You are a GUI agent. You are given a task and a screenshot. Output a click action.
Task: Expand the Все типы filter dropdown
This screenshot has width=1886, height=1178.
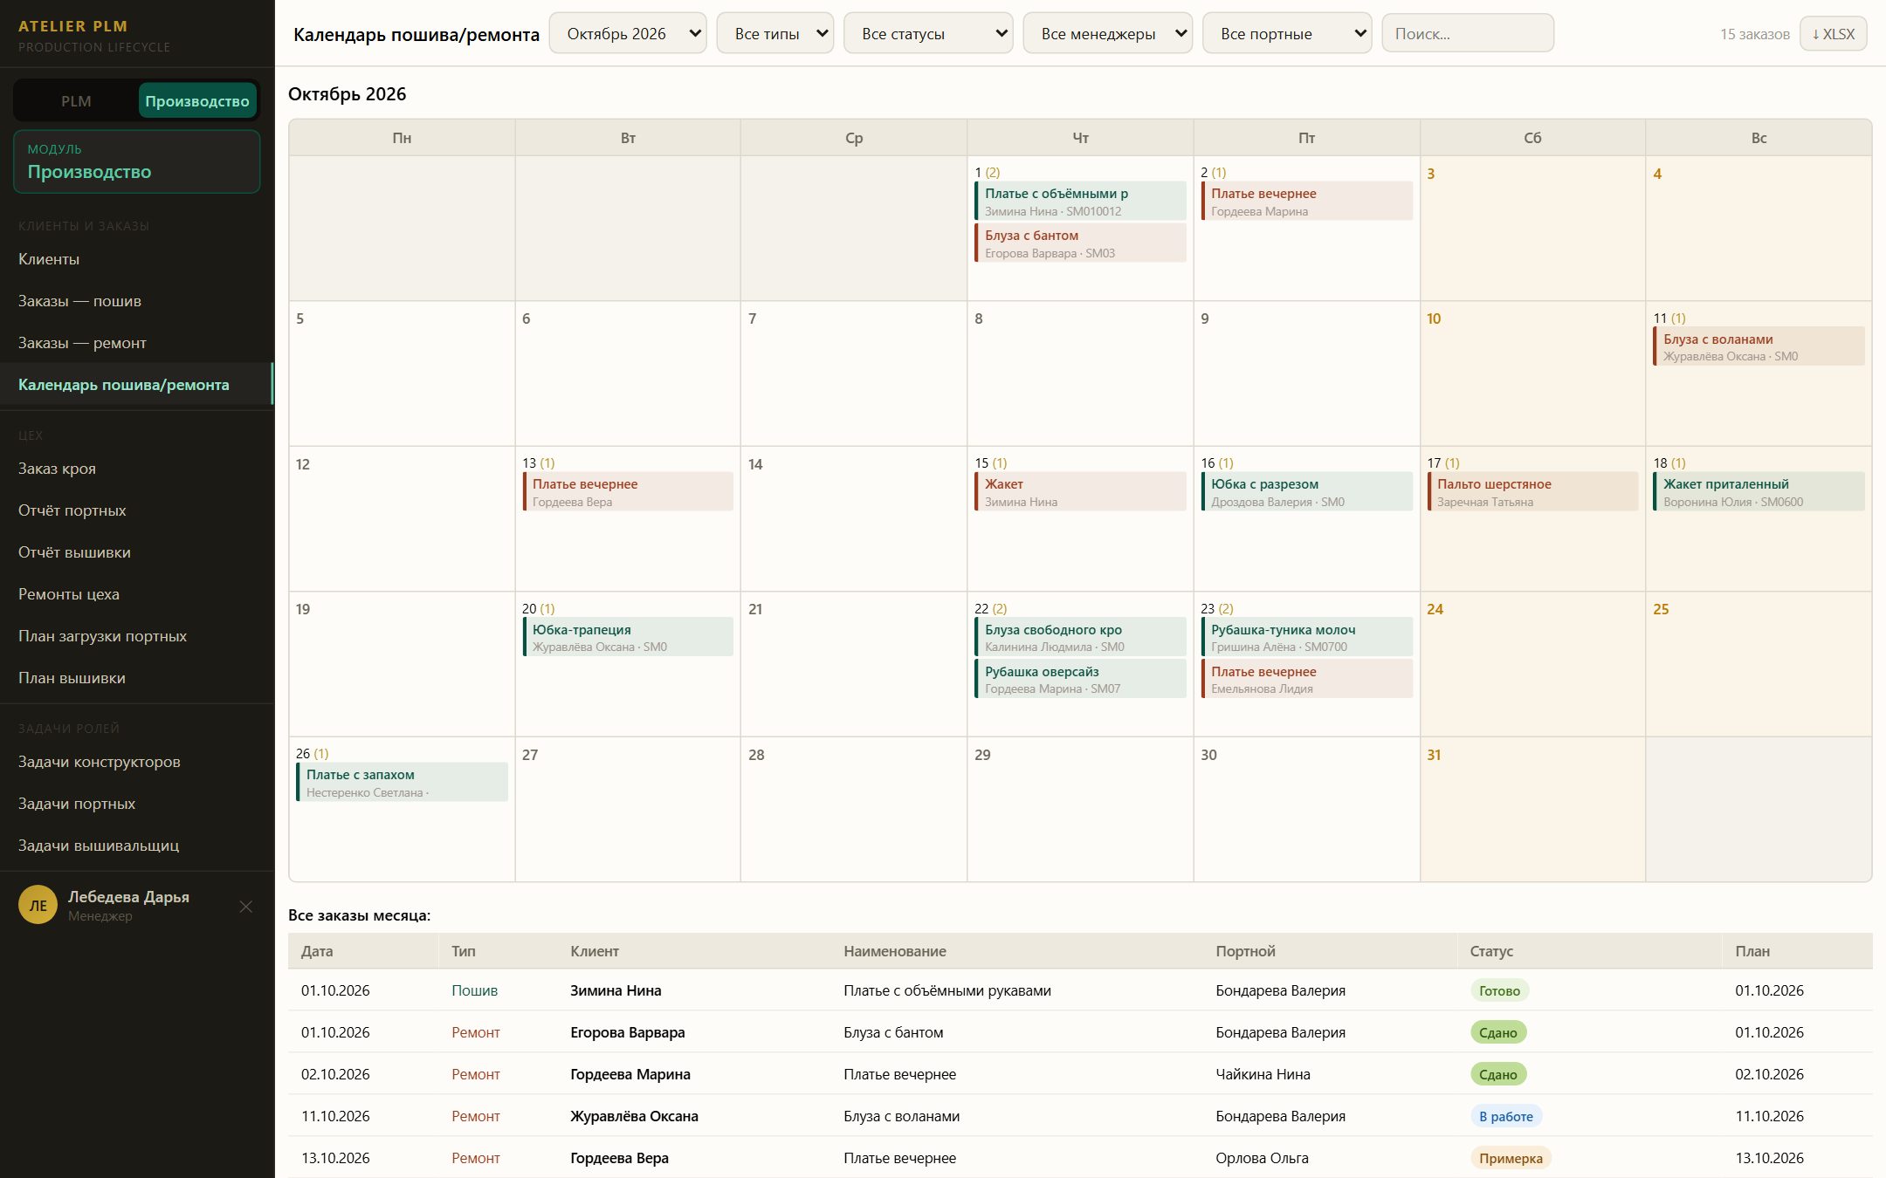(775, 33)
